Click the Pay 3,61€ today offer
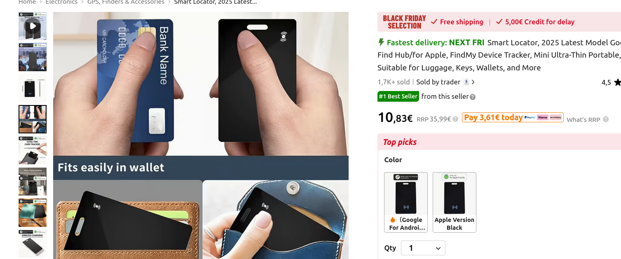This screenshot has height=259, width=621. click(513, 117)
